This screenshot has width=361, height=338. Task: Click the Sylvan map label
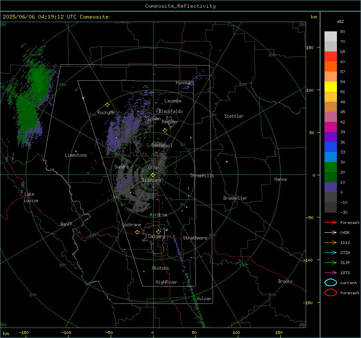tap(153, 119)
